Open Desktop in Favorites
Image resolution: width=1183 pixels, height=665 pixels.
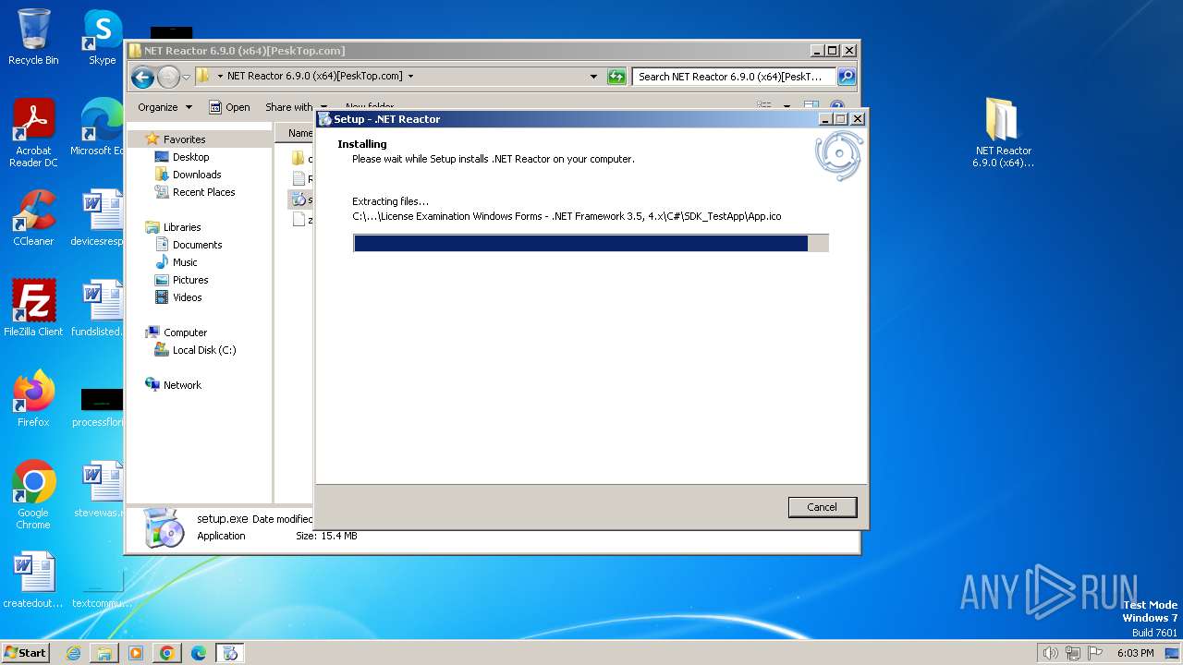click(x=190, y=157)
